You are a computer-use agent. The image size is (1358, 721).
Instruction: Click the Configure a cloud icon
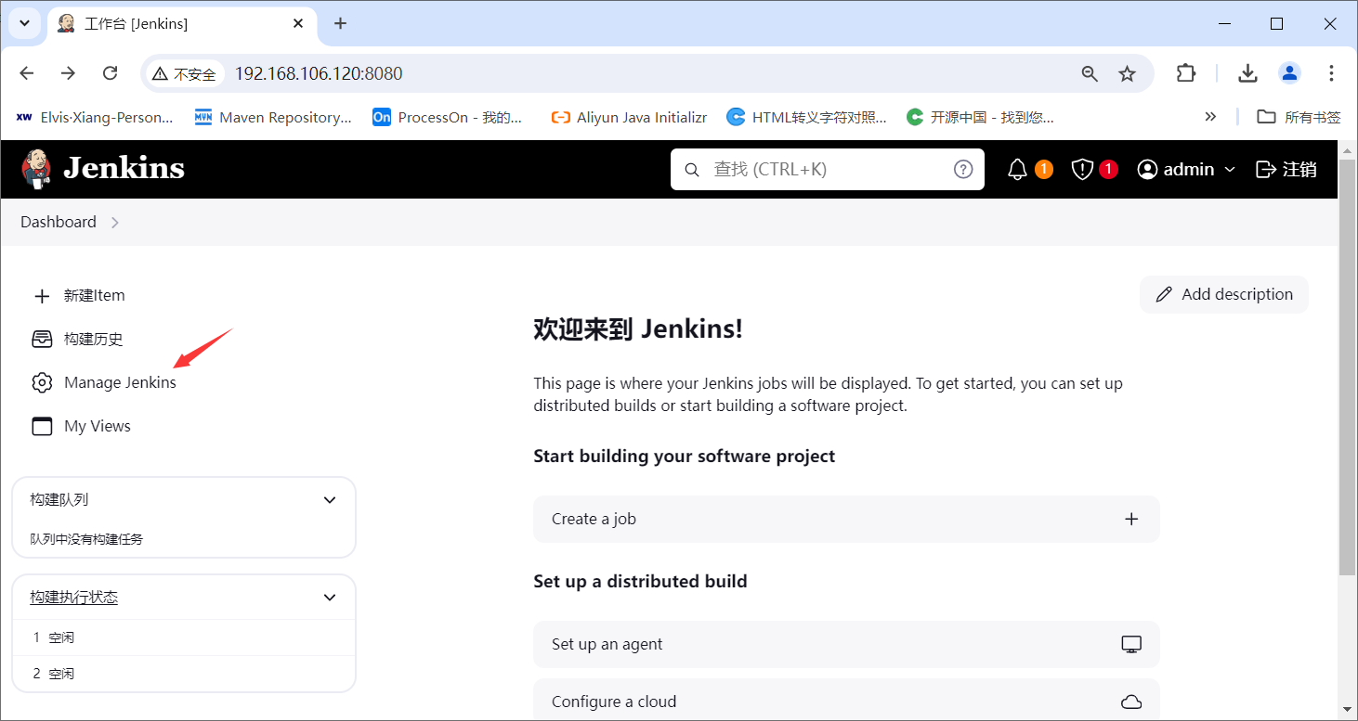(1131, 702)
